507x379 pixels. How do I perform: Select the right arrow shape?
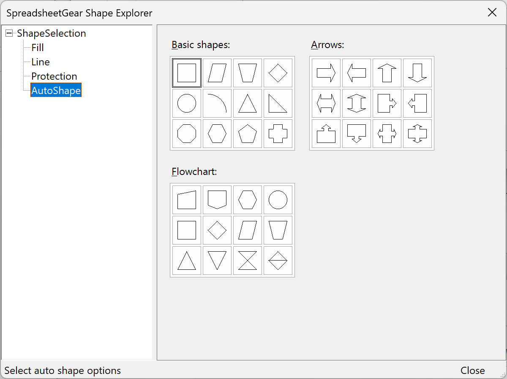(x=326, y=73)
